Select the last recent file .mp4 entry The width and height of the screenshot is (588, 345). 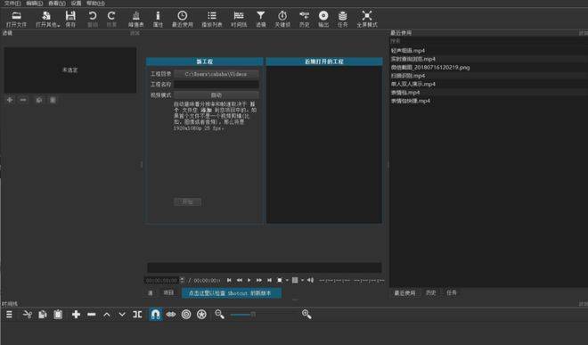coord(411,101)
